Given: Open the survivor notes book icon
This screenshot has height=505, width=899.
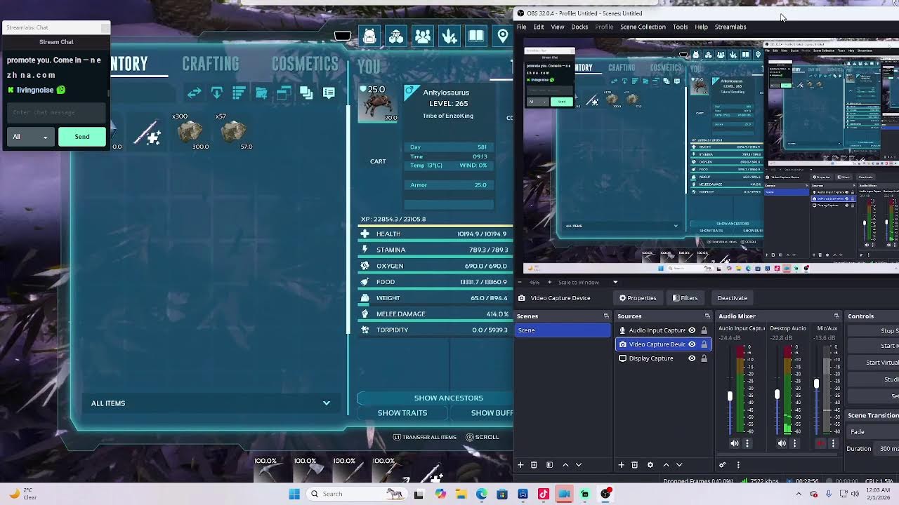Looking at the screenshot, I should tap(476, 36).
